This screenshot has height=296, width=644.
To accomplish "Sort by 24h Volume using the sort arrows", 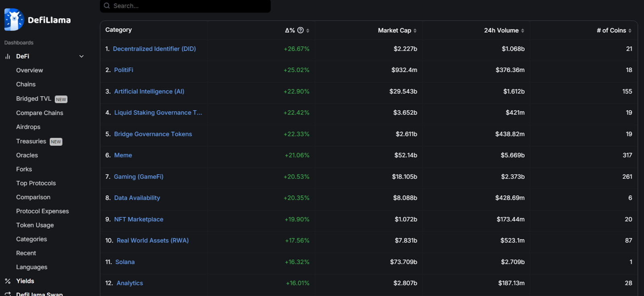I will (522, 31).
